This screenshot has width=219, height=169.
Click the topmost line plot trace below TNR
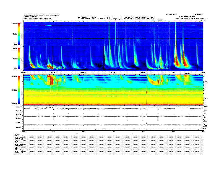pos(113,108)
